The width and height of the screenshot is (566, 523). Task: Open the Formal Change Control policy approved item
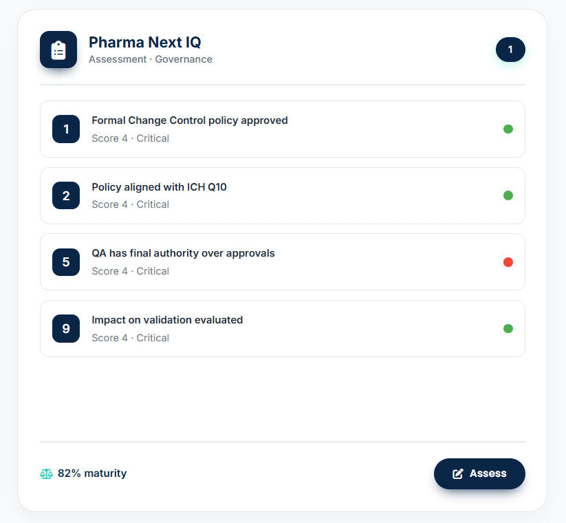pyautogui.click(x=282, y=129)
